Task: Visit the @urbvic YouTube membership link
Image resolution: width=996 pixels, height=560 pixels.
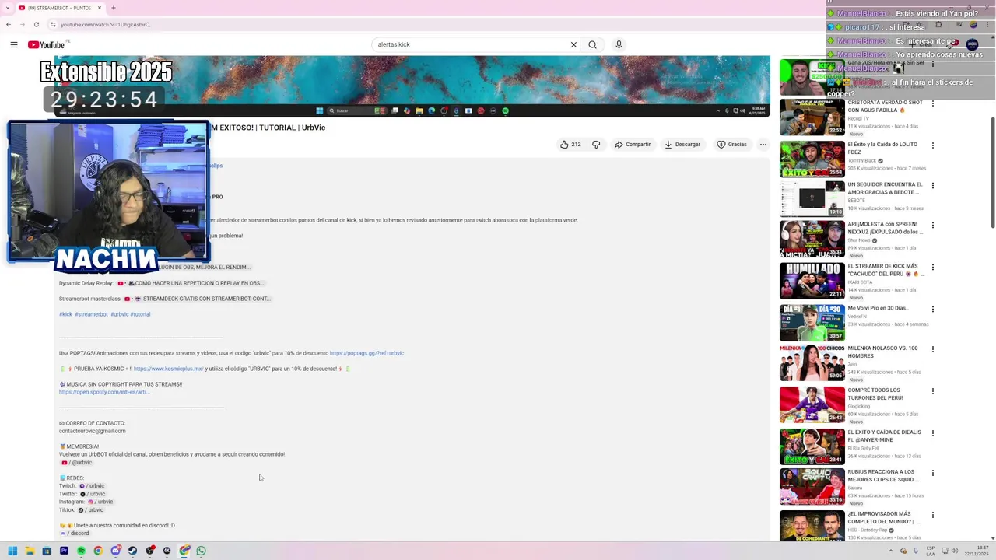Action: 76,463
